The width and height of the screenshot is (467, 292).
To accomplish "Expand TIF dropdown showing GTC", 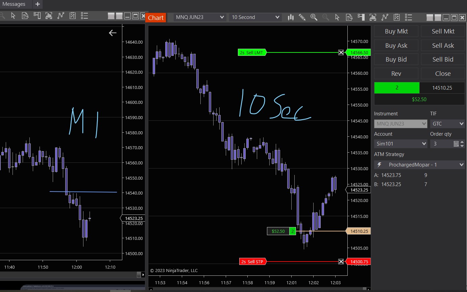I will click(447, 124).
